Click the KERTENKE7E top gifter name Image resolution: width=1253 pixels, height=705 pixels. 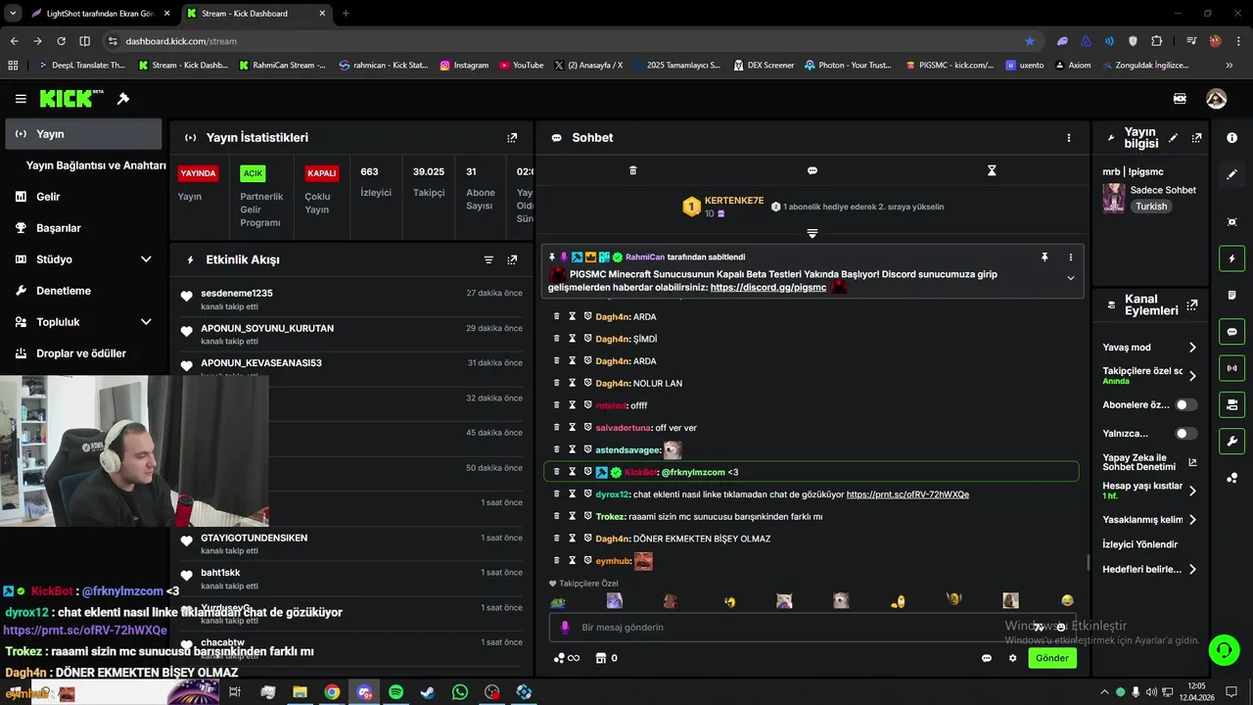tap(734, 201)
